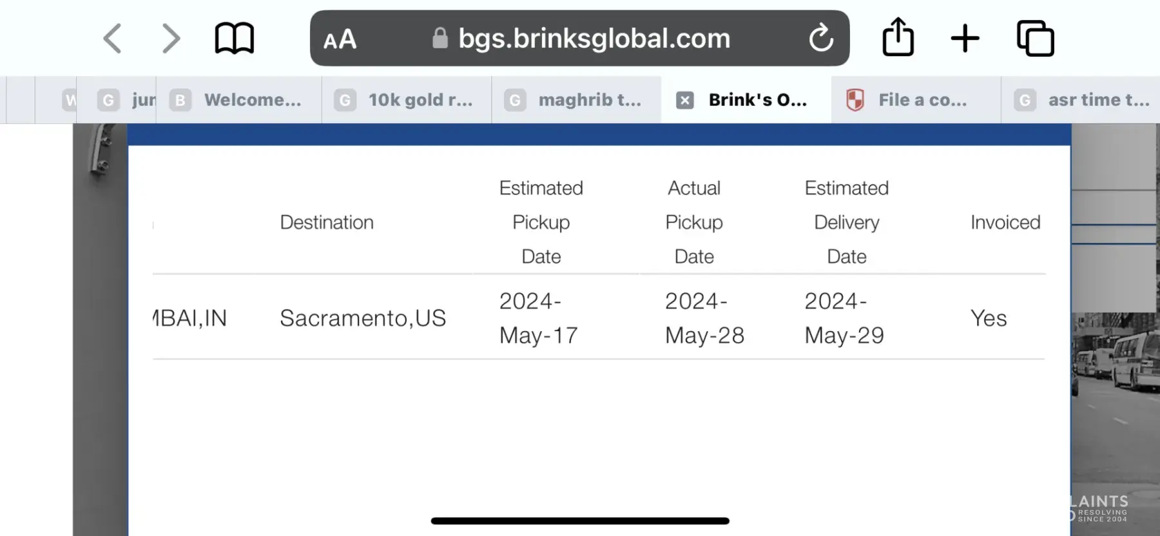Reload the Brinks page
The height and width of the screenshot is (536, 1160).
pyautogui.click(x=820, y=38)
